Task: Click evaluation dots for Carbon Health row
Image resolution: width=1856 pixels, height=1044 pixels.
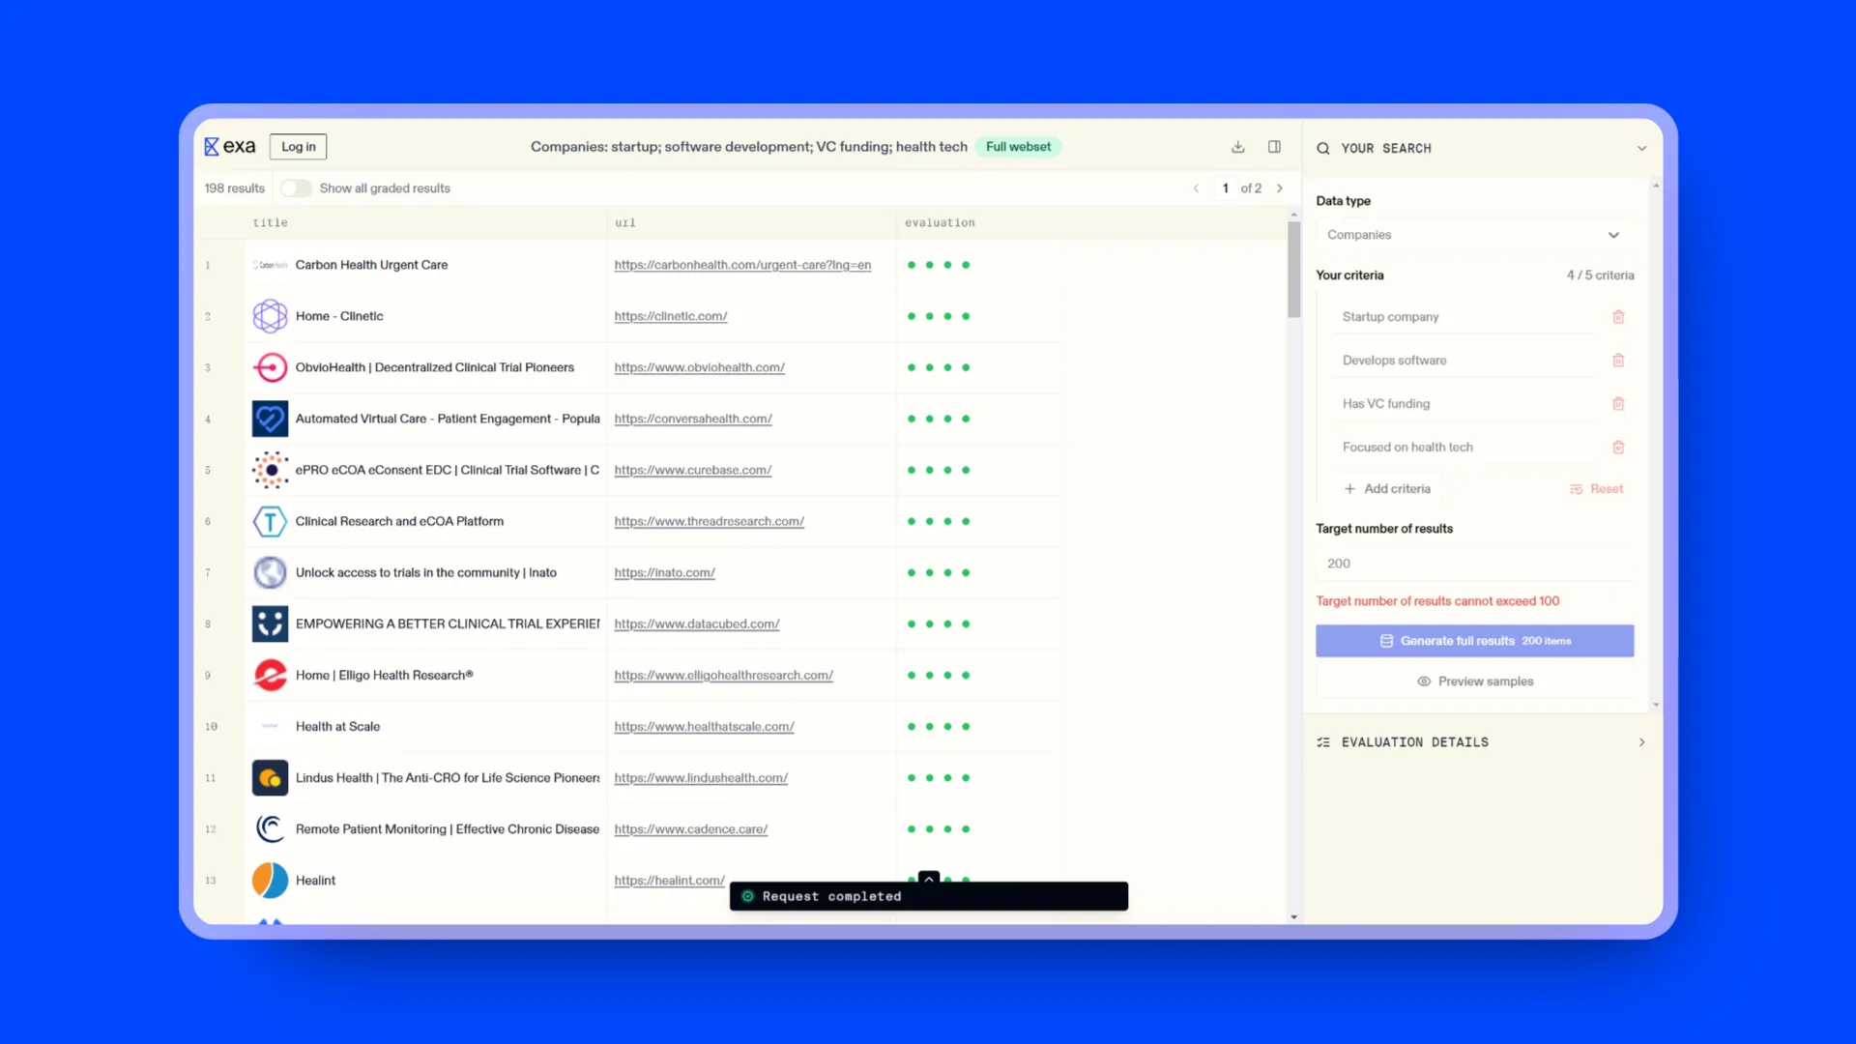Action: coord(938,265)
